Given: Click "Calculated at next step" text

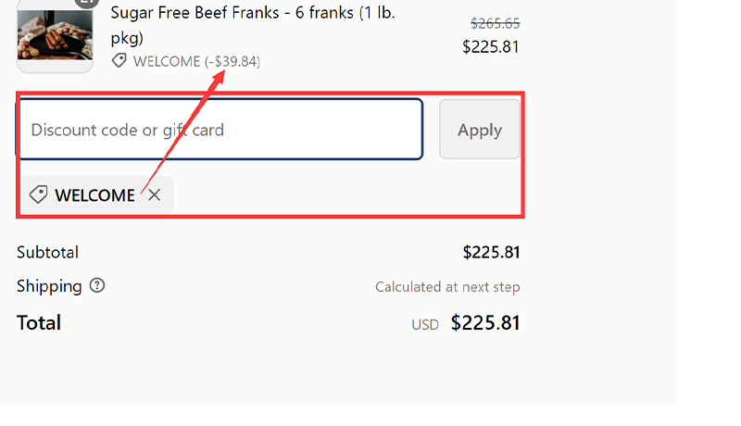Looking at the screenshot, I should coord(447,287).
